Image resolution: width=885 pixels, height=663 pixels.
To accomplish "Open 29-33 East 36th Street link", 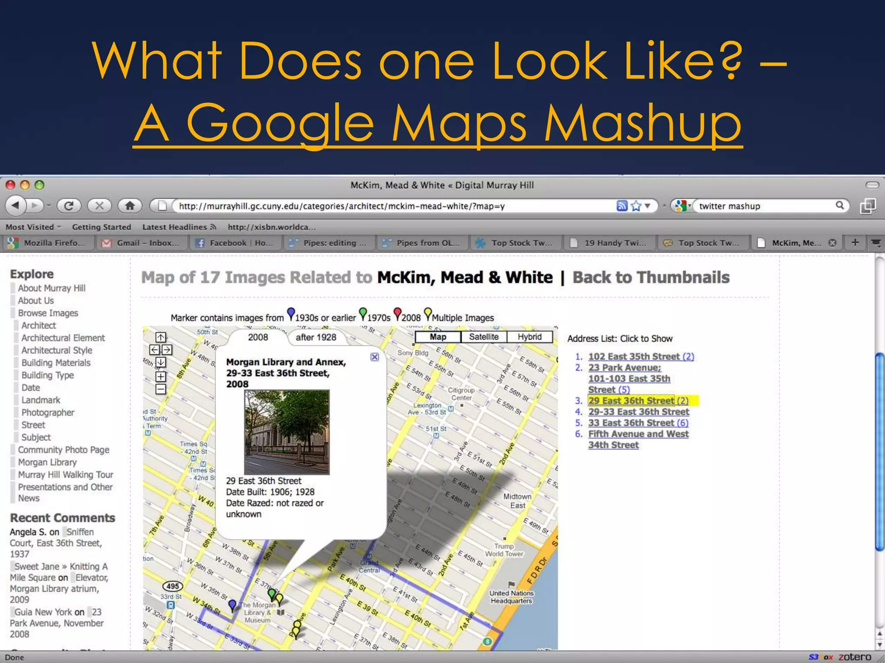I will [x=639, y=412].
